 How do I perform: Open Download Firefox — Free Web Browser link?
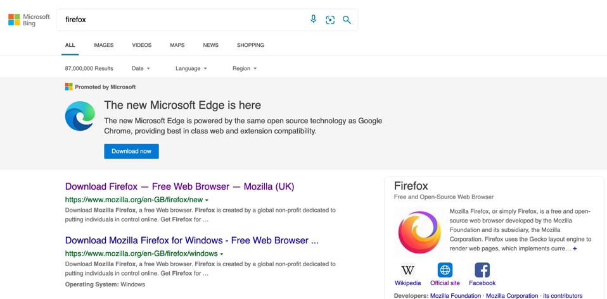point(179,186)
